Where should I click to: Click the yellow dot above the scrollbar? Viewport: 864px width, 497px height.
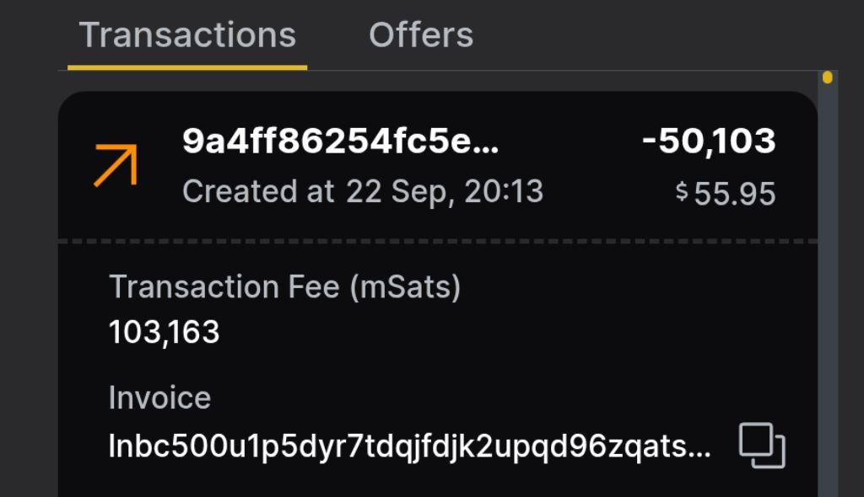click(827, 77)
